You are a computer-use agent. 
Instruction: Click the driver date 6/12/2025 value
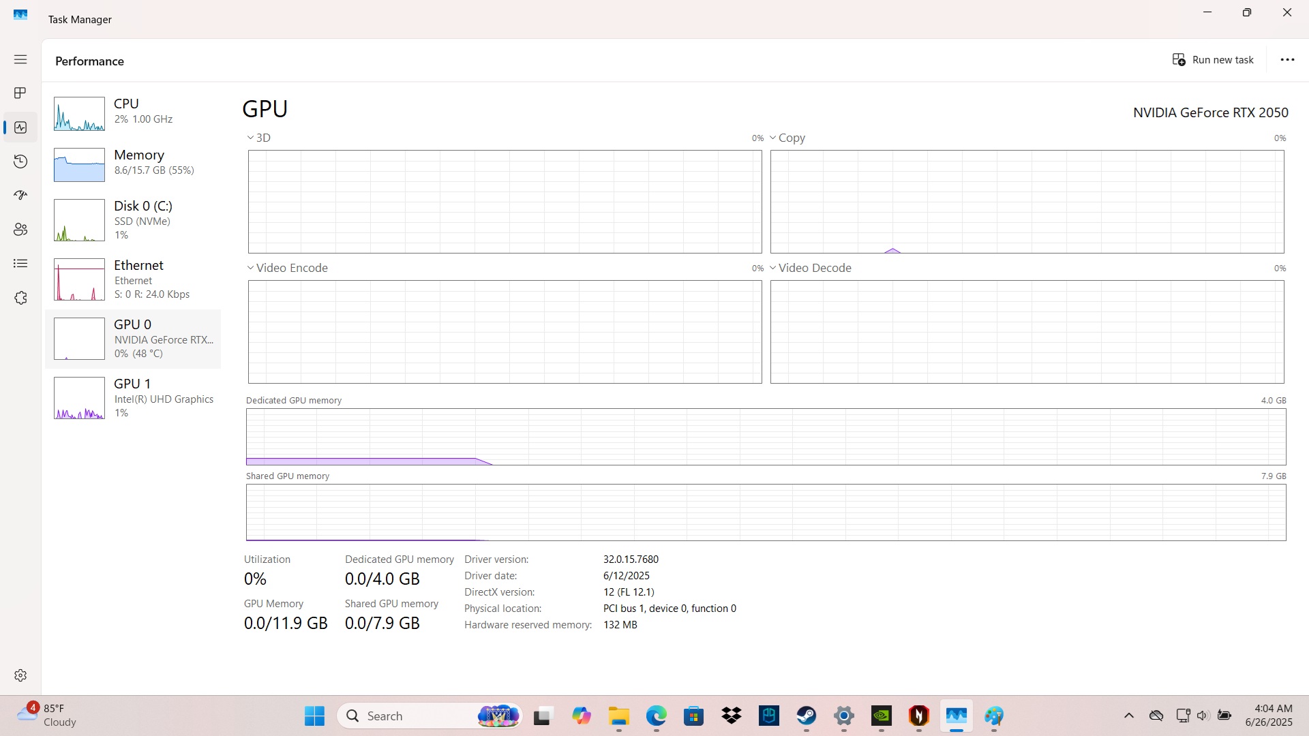coord(626,576)
